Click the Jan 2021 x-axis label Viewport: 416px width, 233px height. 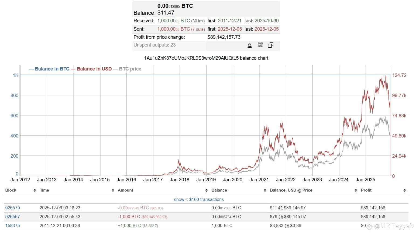point(259,180)
